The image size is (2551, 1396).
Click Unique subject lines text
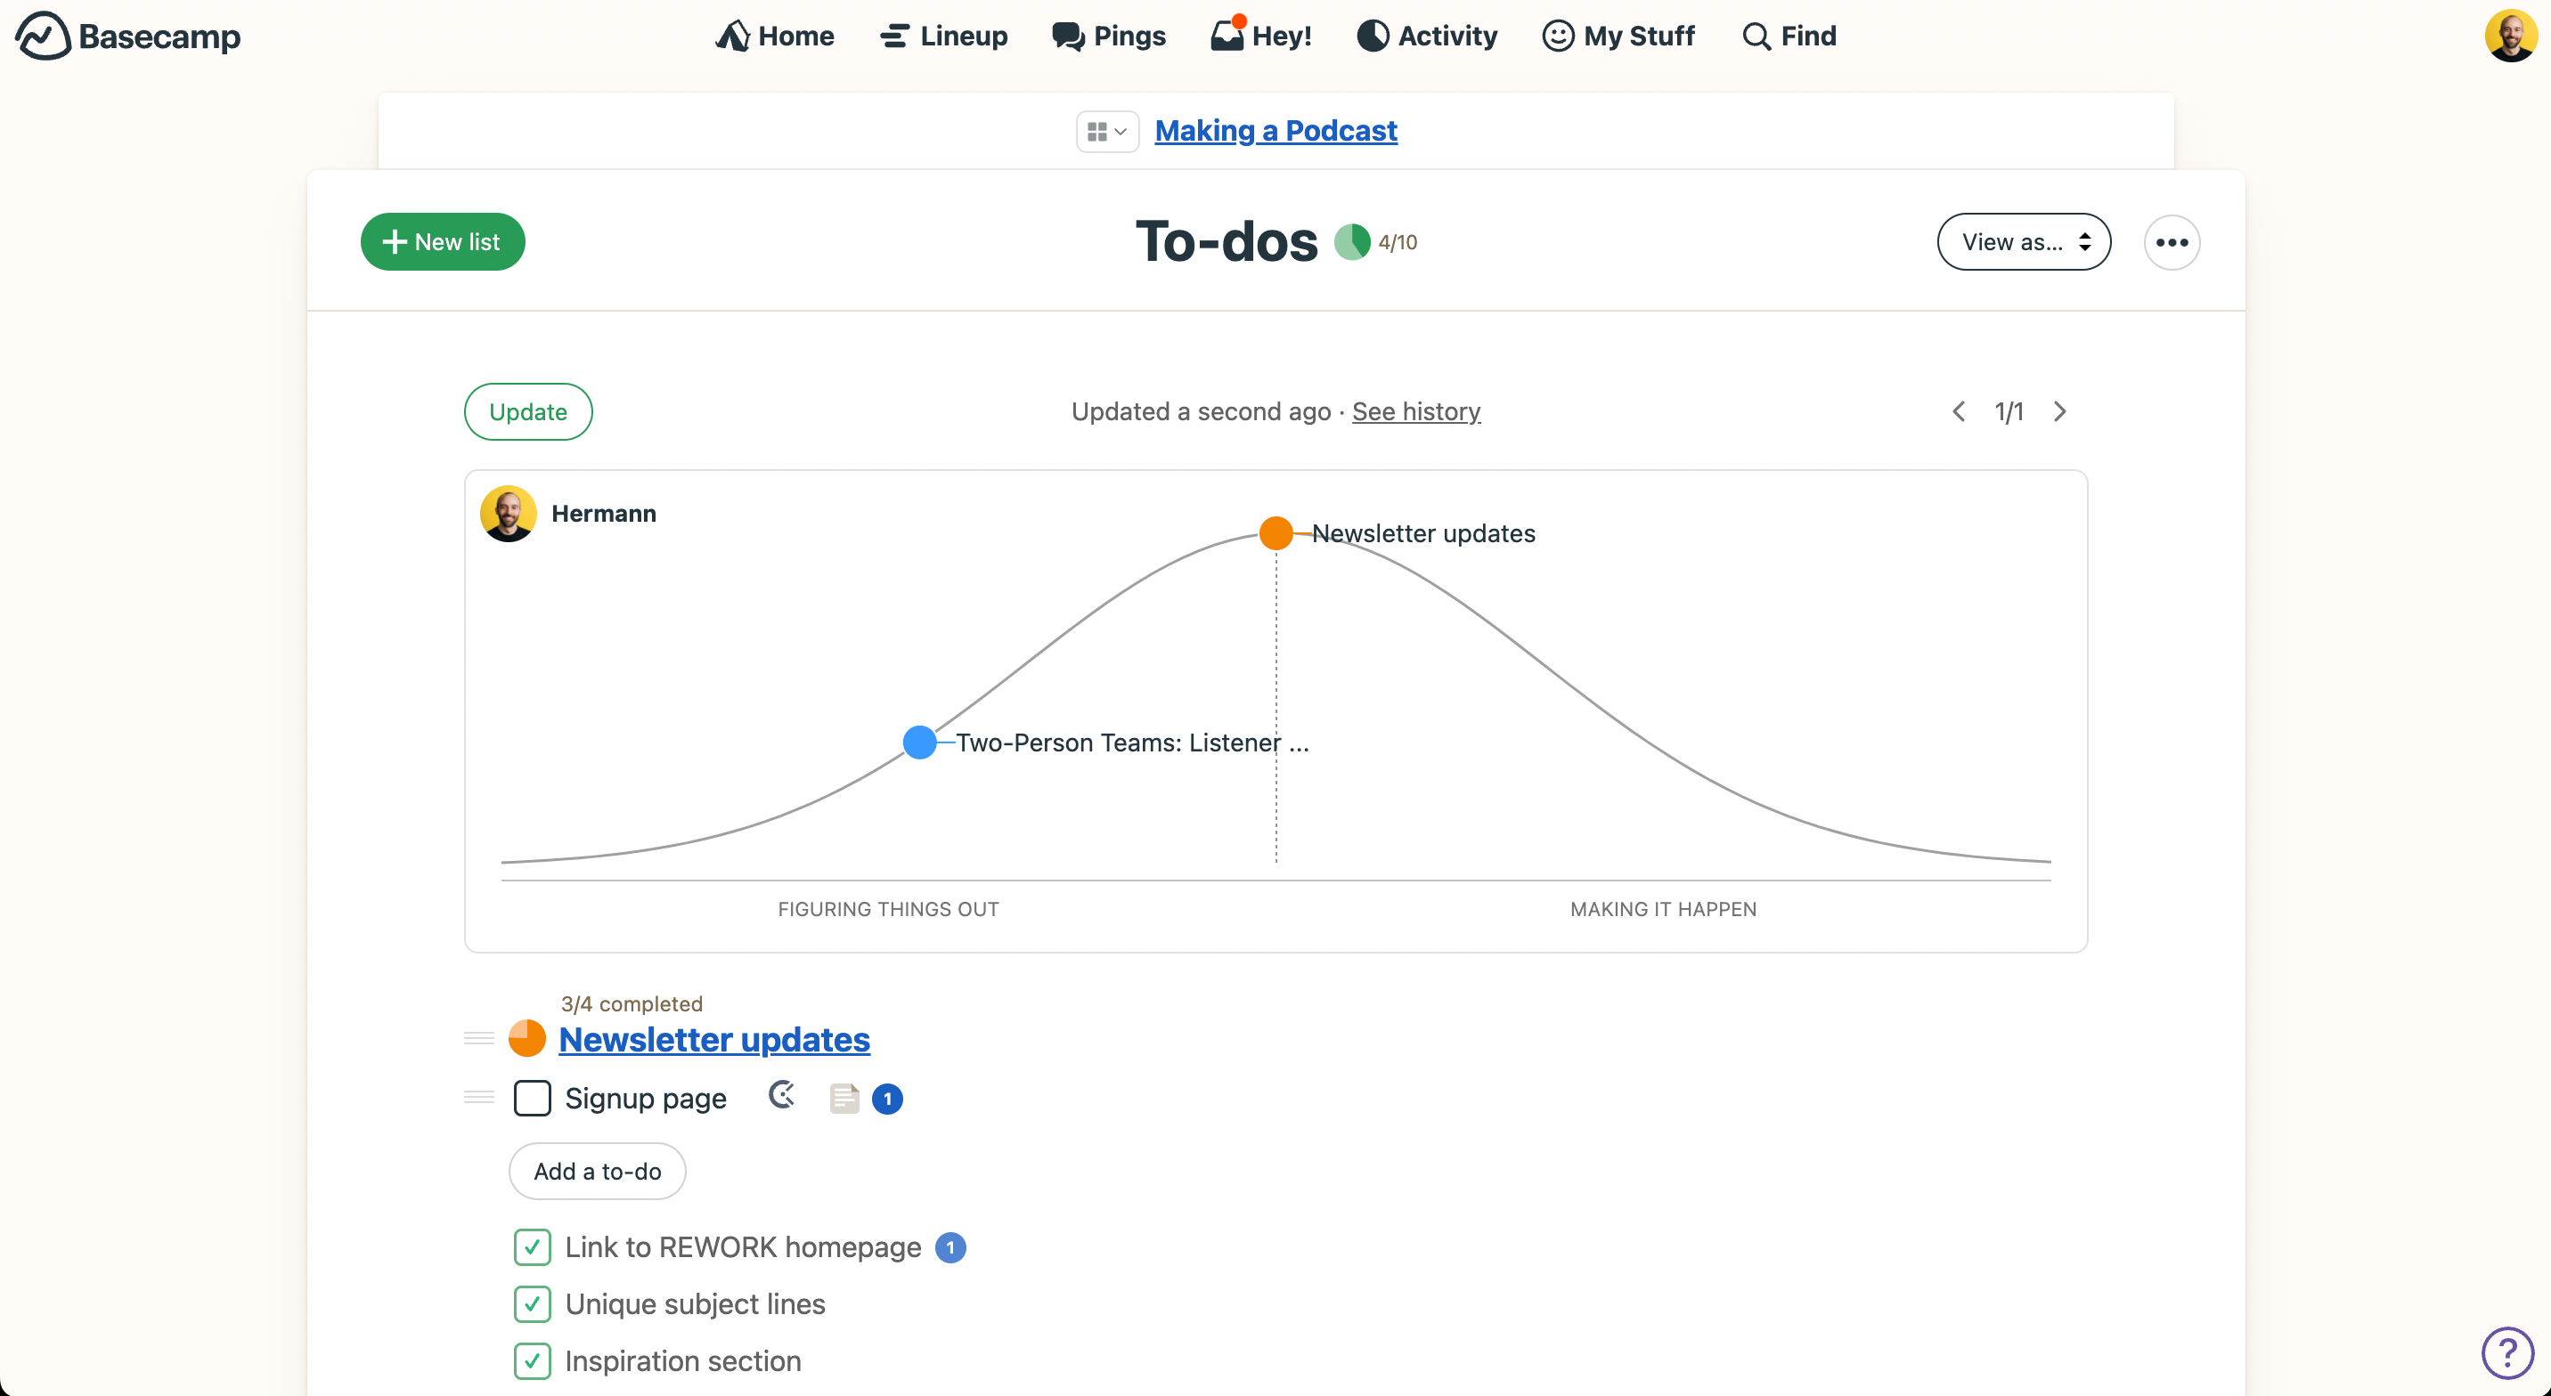695,1304
